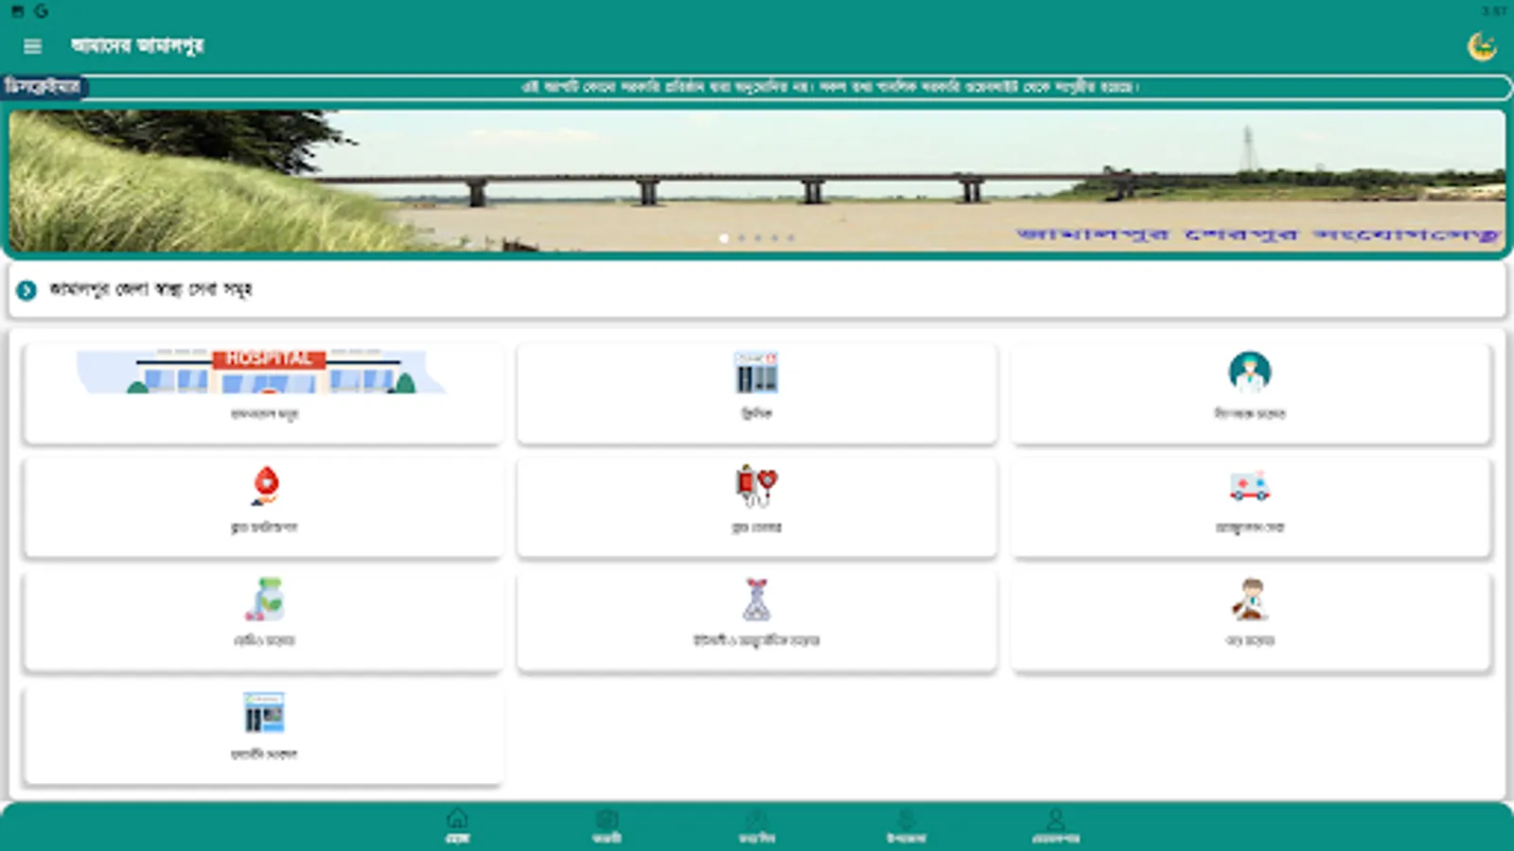Tap the bridge banner image
The height and width of the screenshot is (851, 1514).
coord(757,180)
